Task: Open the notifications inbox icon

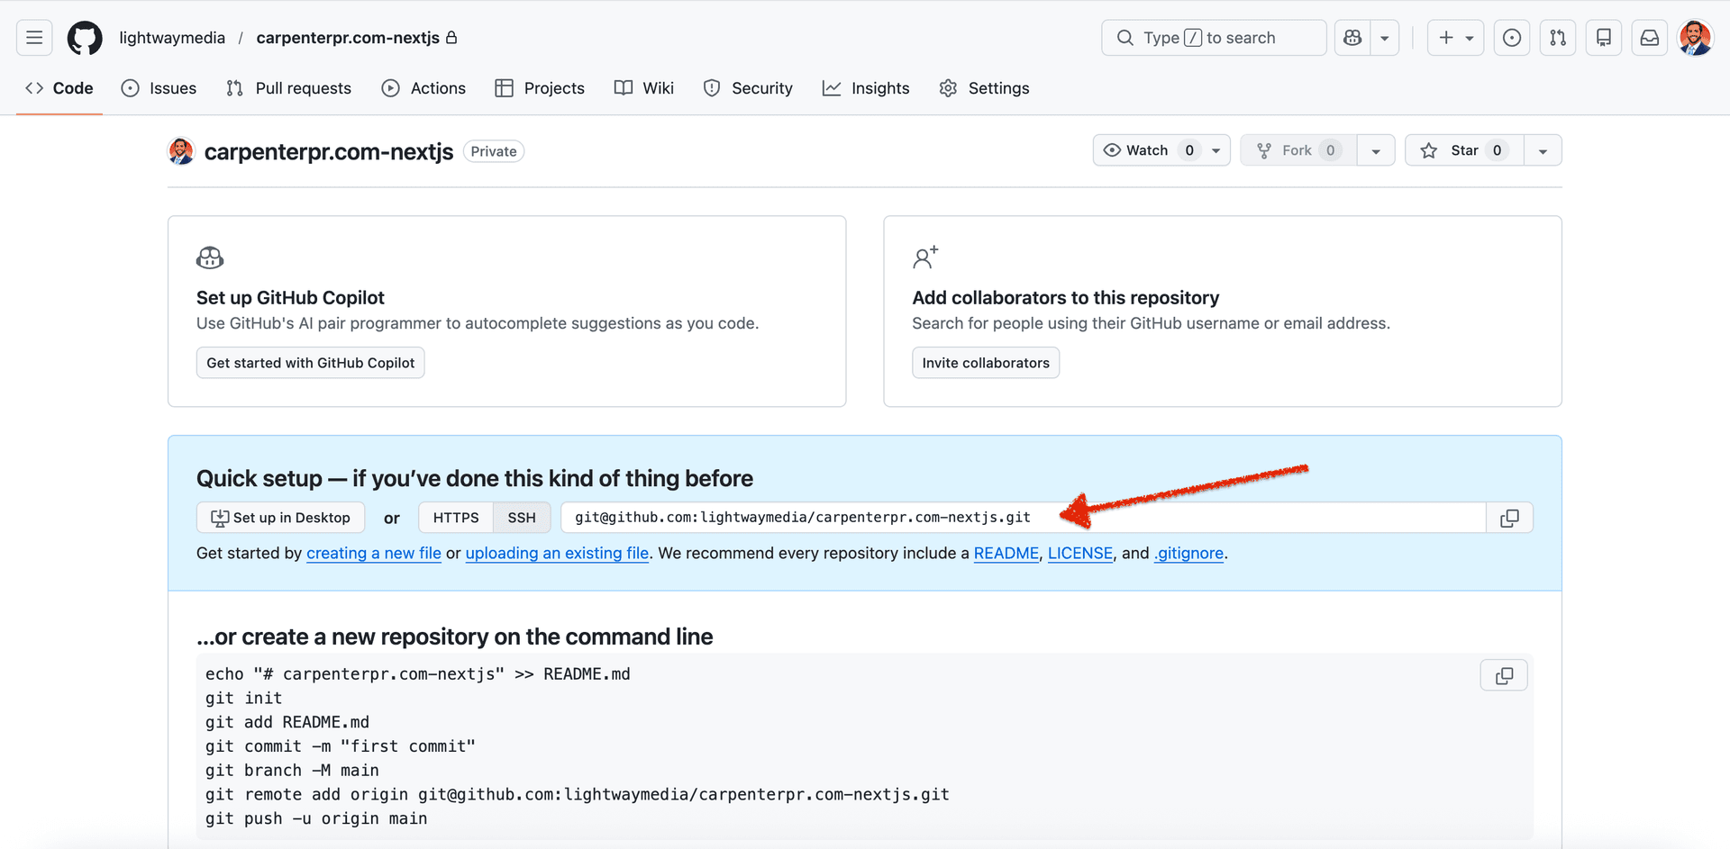Action: pos(1649,38)
